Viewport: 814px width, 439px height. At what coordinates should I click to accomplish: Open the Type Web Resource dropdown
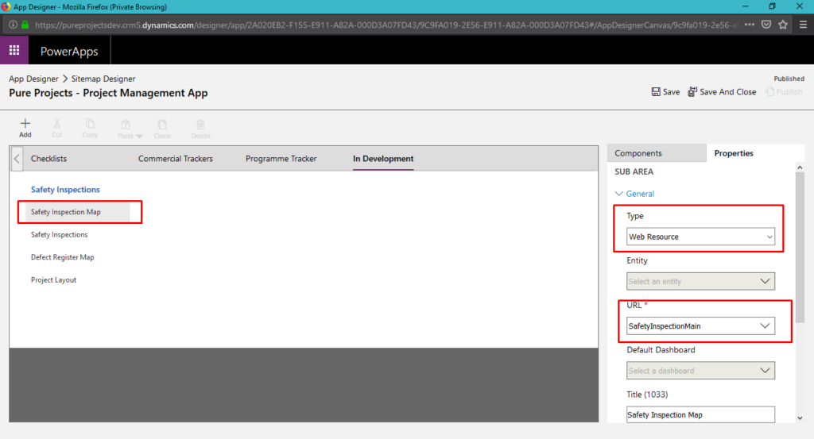coord(700,237)
